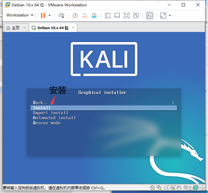Pause the virtual machine with orange button
The image size is (208, 193).
[43, 15]
